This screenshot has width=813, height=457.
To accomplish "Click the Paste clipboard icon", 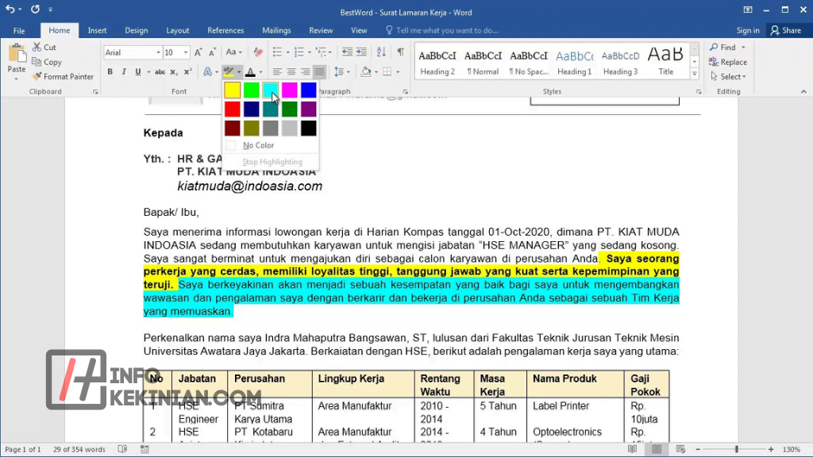I will coord(17,54).
